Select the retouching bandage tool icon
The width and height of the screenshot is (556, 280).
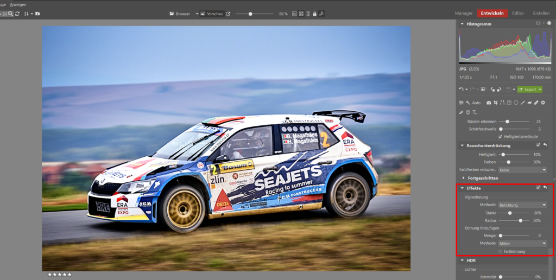click(x=536, y=103)
